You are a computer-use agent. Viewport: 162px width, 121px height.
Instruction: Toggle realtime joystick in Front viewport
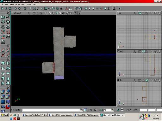click(134, 51)
